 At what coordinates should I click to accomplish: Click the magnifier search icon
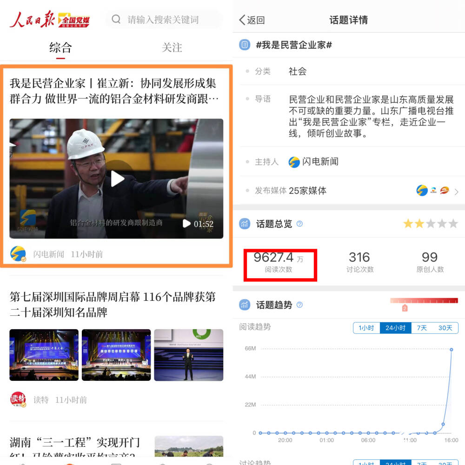coord(116,20)
